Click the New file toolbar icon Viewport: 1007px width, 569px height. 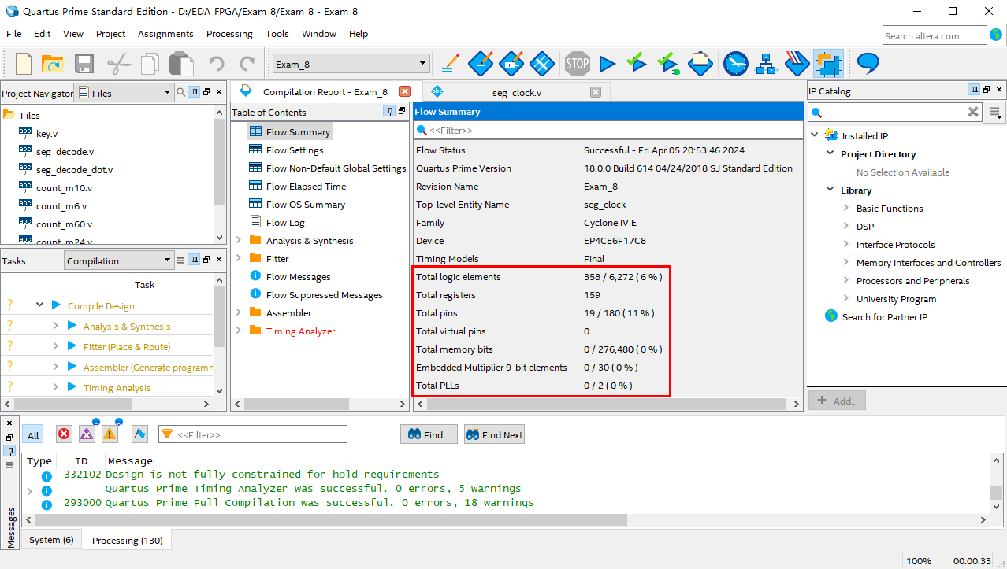tap(24, 64)
